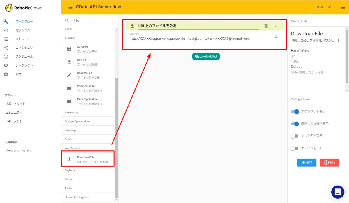Image resolution: width=349 pixels, height=203 pixels.
Task: Enable the タスク名を表示 toggle
Action: [295, 136]
